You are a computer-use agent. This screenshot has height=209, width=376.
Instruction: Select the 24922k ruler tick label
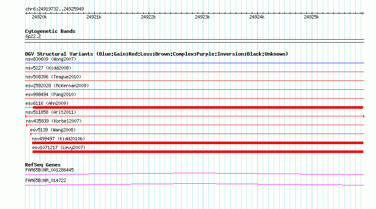148,17
